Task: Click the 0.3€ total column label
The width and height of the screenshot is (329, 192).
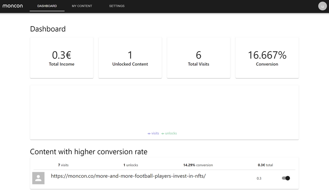Action: point(265,165)
